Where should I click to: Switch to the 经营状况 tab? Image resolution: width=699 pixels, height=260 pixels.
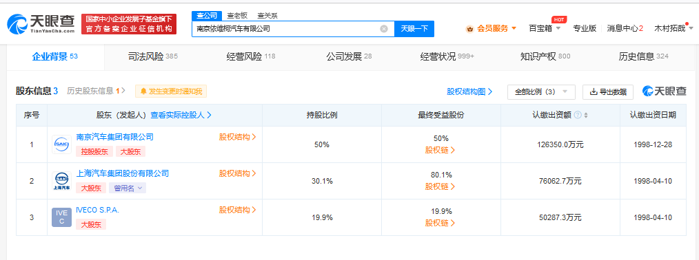tap(447, 57)
